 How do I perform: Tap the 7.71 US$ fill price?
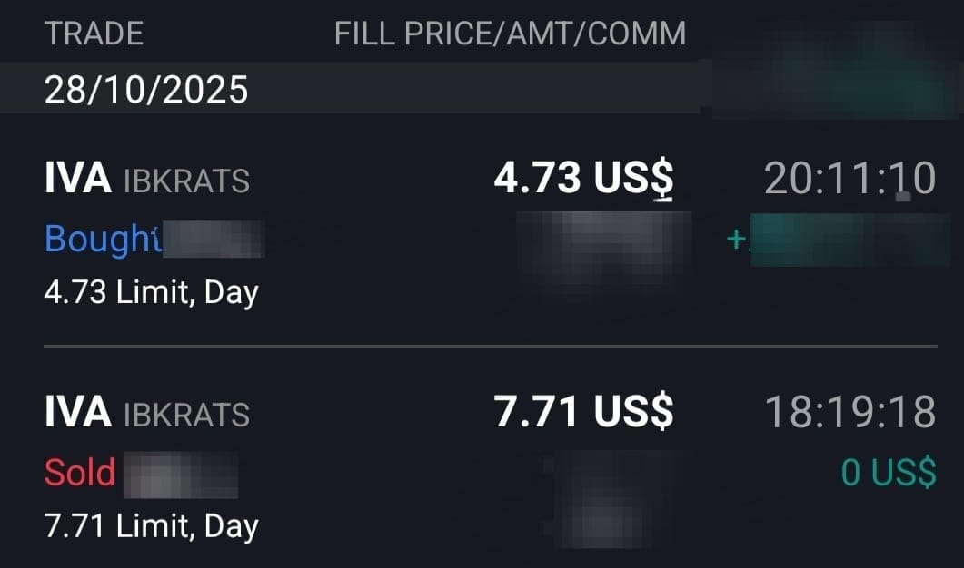click(x=583, y=413)
